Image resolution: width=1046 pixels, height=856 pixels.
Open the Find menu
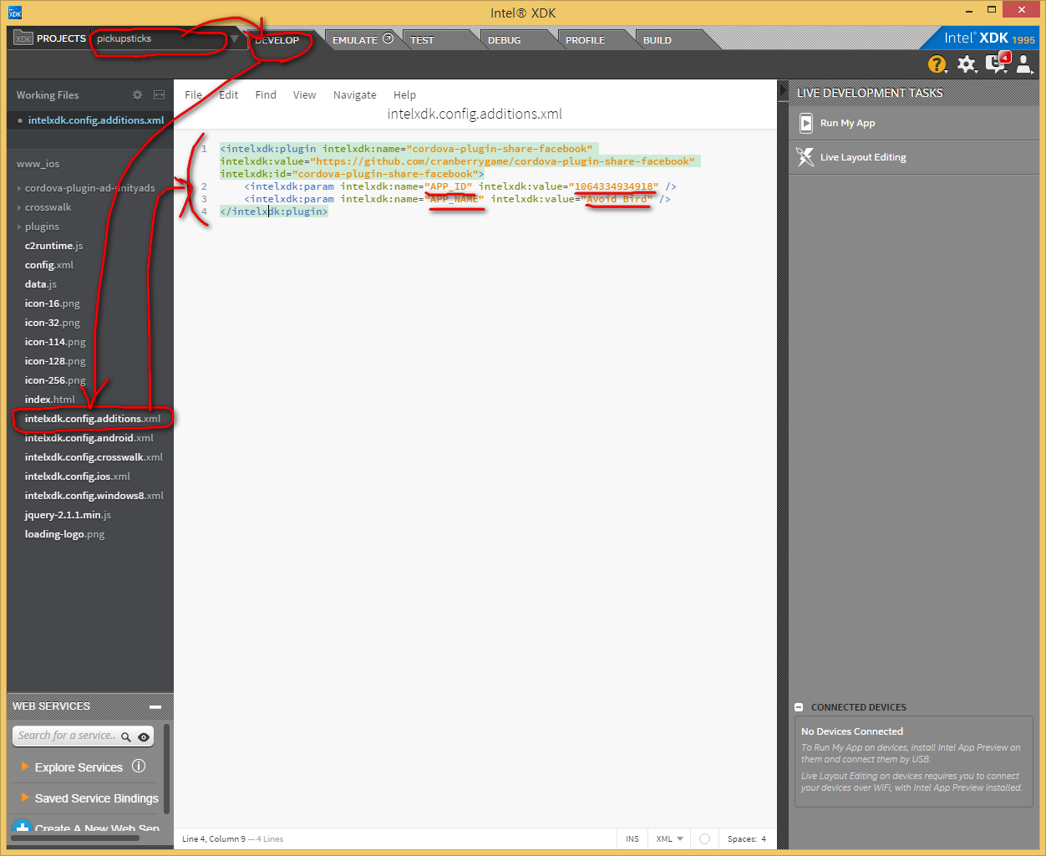(x=266, y=94)
